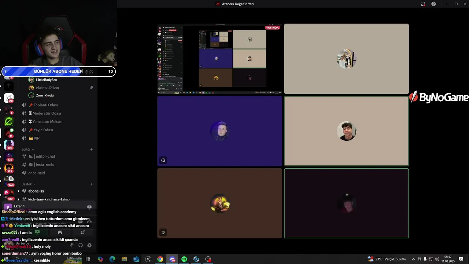This screenshot has height=264, width=469.
Task: Open Outlook from the taskbar
Action: click(x=136, y=259)
